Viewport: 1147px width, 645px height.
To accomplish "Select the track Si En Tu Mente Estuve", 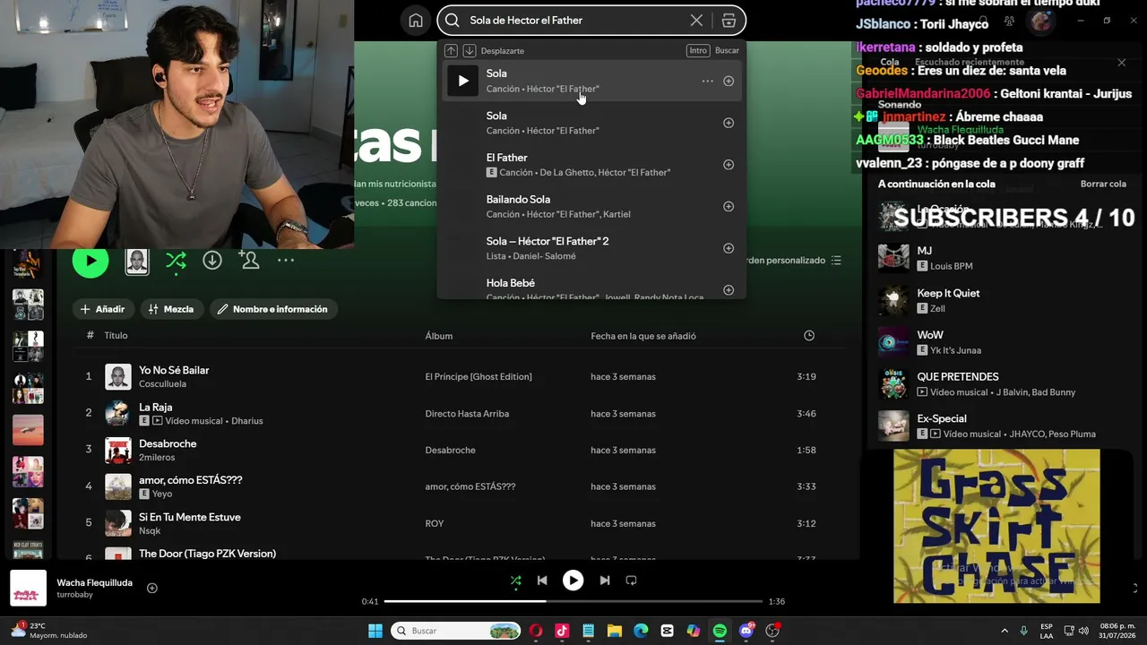I will (190, 517).
